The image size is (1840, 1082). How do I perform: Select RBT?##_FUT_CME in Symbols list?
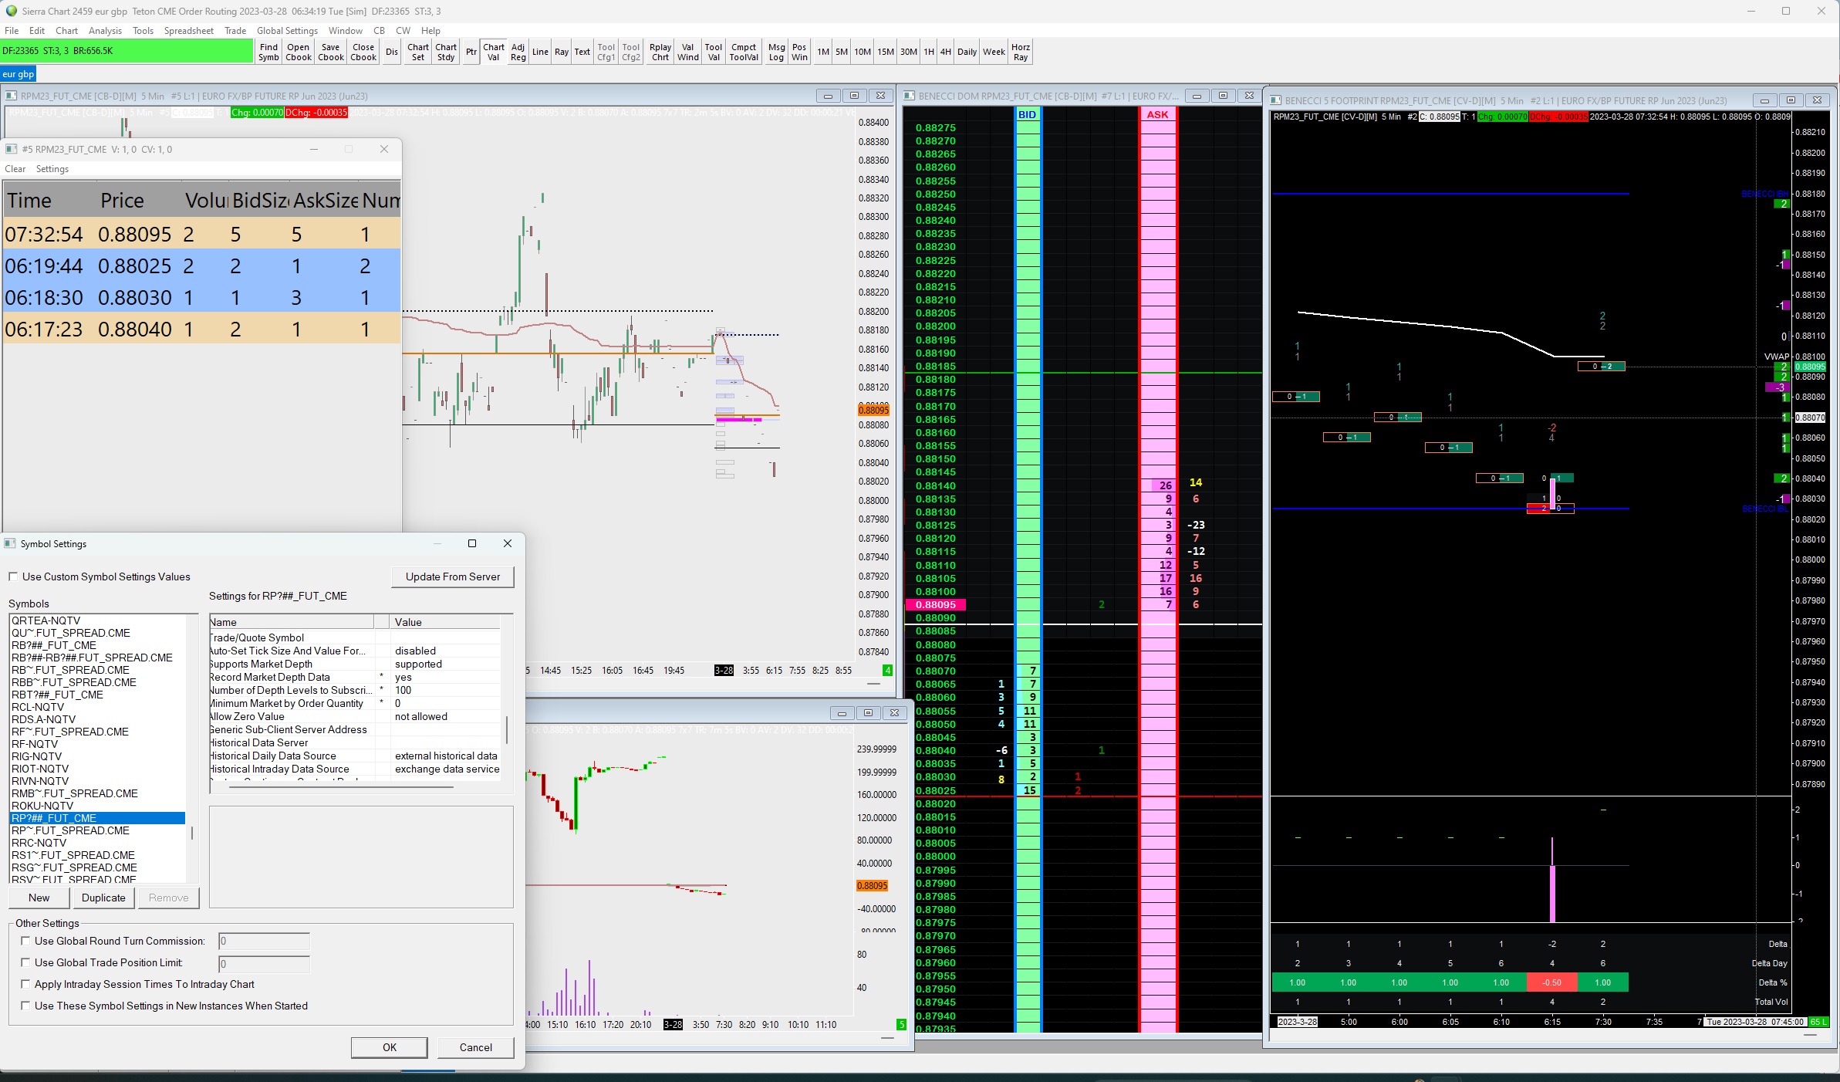pos(57,695)
